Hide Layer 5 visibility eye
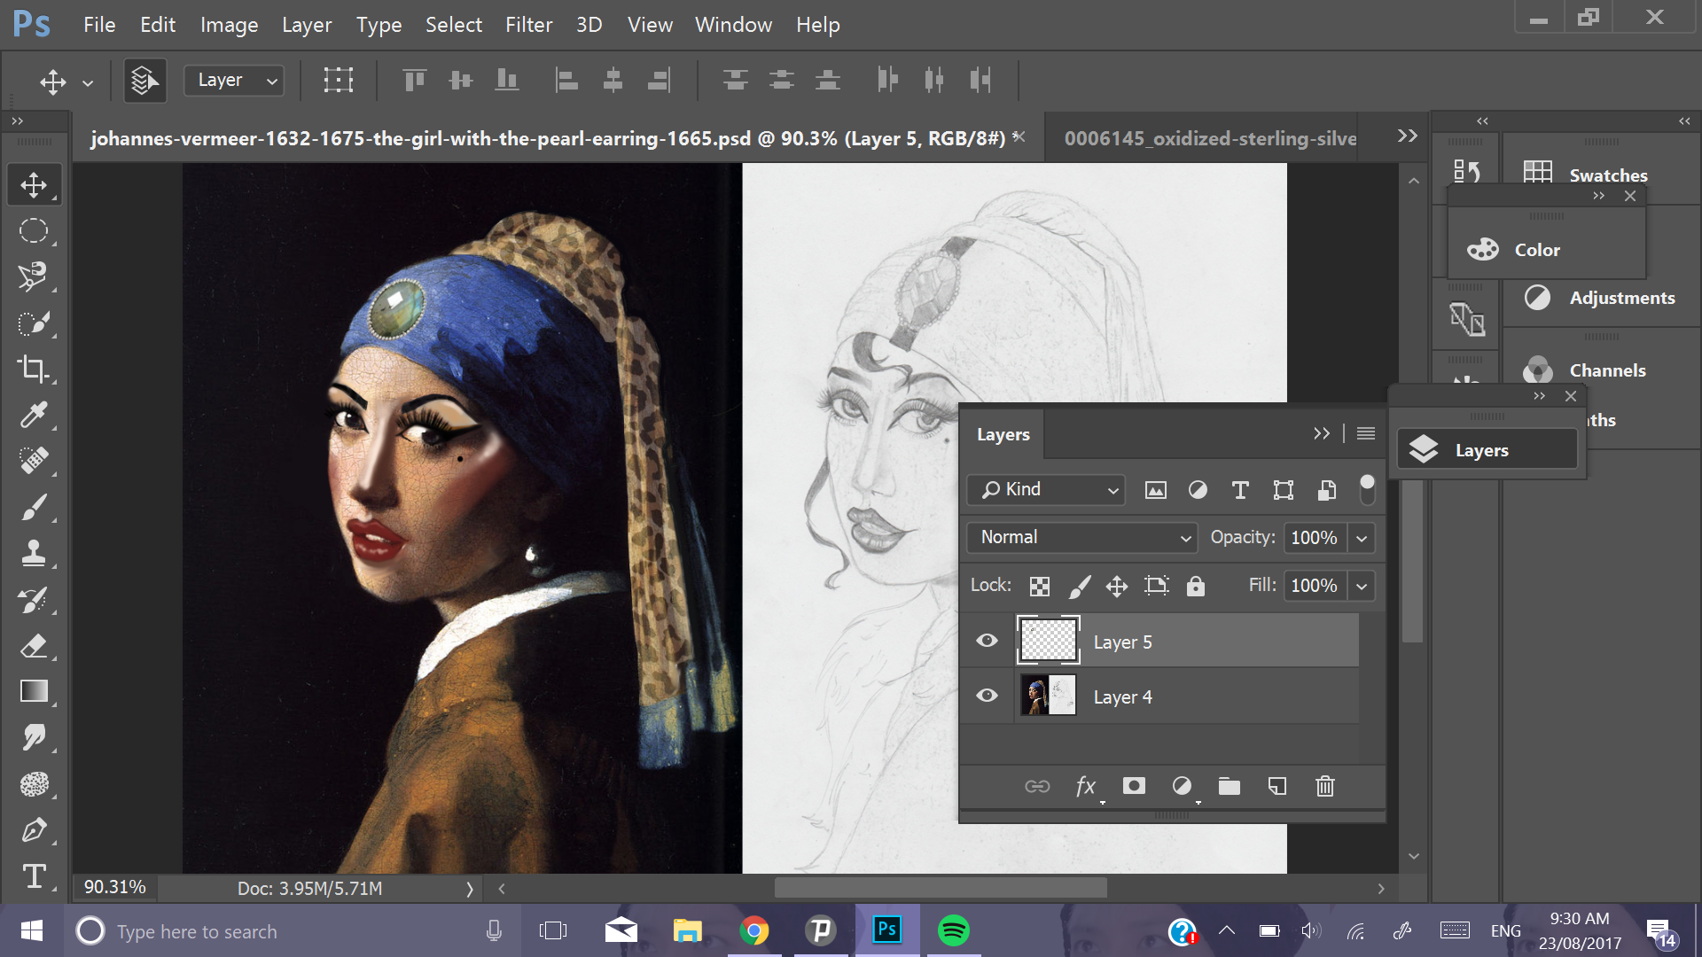The height and width of the screenshot is (957, 1702). click(x=987, y=641)
